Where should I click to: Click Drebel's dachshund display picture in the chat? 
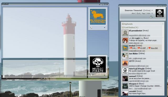[x=98, y=17]
